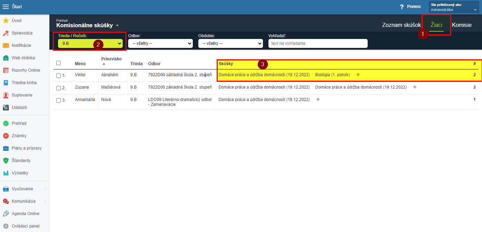Click the Známky grades icon

point(6,136)
